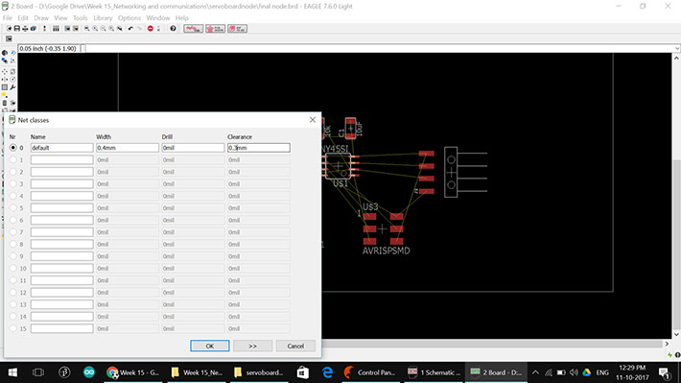Select net class radio button 13
Screen dimensions: 681x383
click(13, 304)
